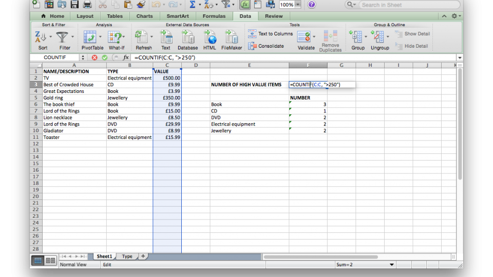Import data with the FileMaker icon
493x277 pixels.
(x=231, y=37)
